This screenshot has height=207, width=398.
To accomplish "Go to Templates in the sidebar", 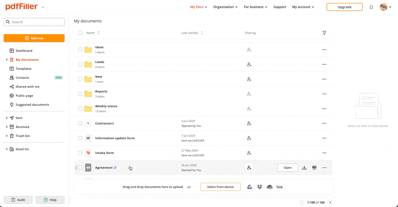I will (23, 69).
